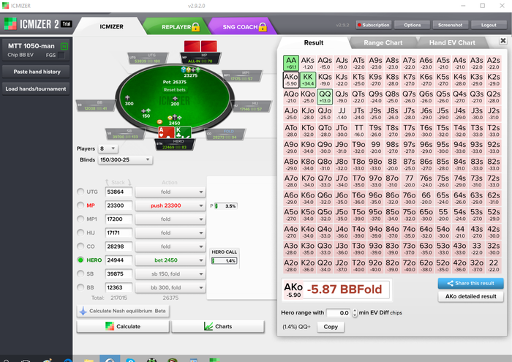Click the MP player's red face-down cards

click(x=200, y=46)
